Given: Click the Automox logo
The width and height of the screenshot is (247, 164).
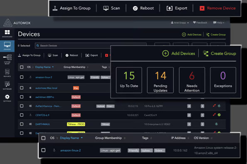Looking at the screenshot, I should (17, 23).
